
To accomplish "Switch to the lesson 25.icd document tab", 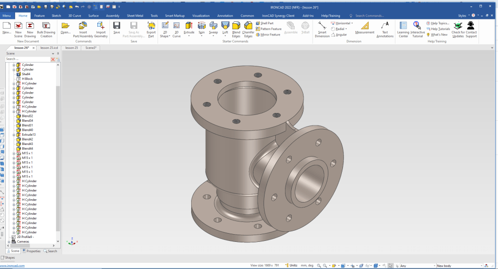I will (49, 48).
